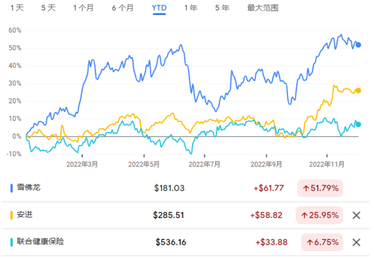Choose the 1个月 range tab

point(83,8)
